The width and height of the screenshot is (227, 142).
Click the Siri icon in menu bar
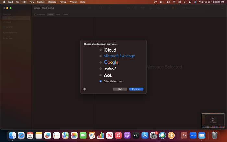point(195,2)
